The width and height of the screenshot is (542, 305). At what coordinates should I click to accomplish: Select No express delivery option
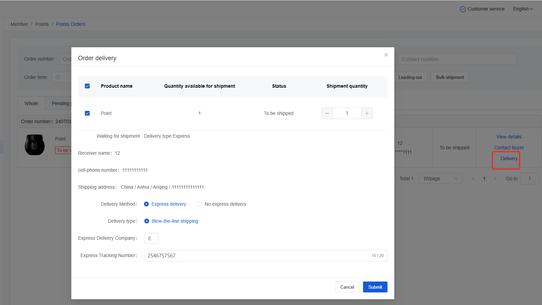(222, 204)
